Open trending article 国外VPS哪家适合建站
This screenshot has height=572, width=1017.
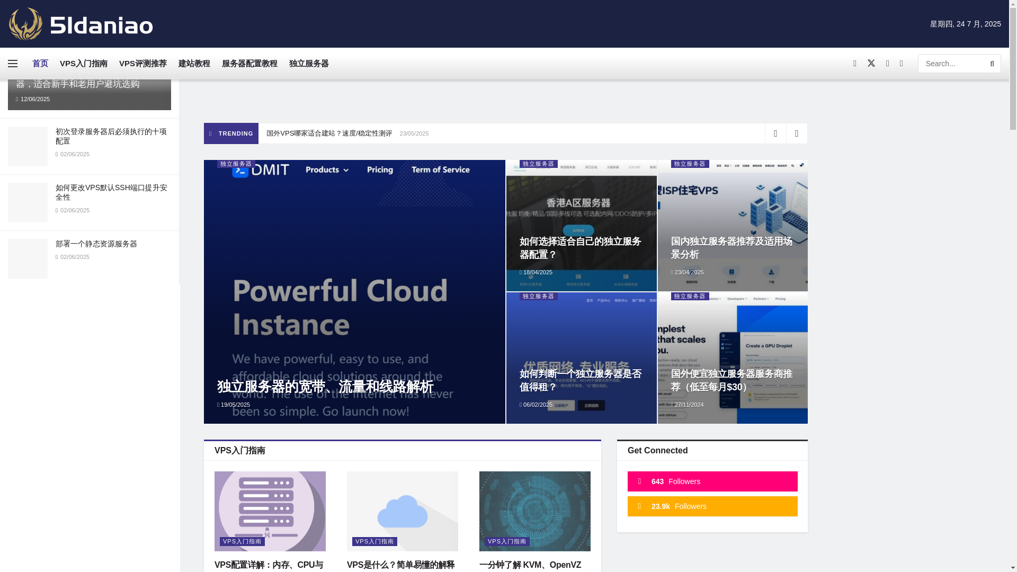pos(329,133)
